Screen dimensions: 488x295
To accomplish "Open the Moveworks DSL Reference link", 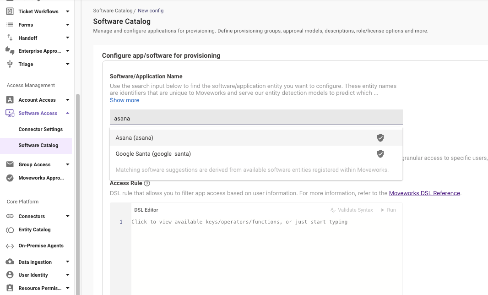I will [x=424, y=193].
